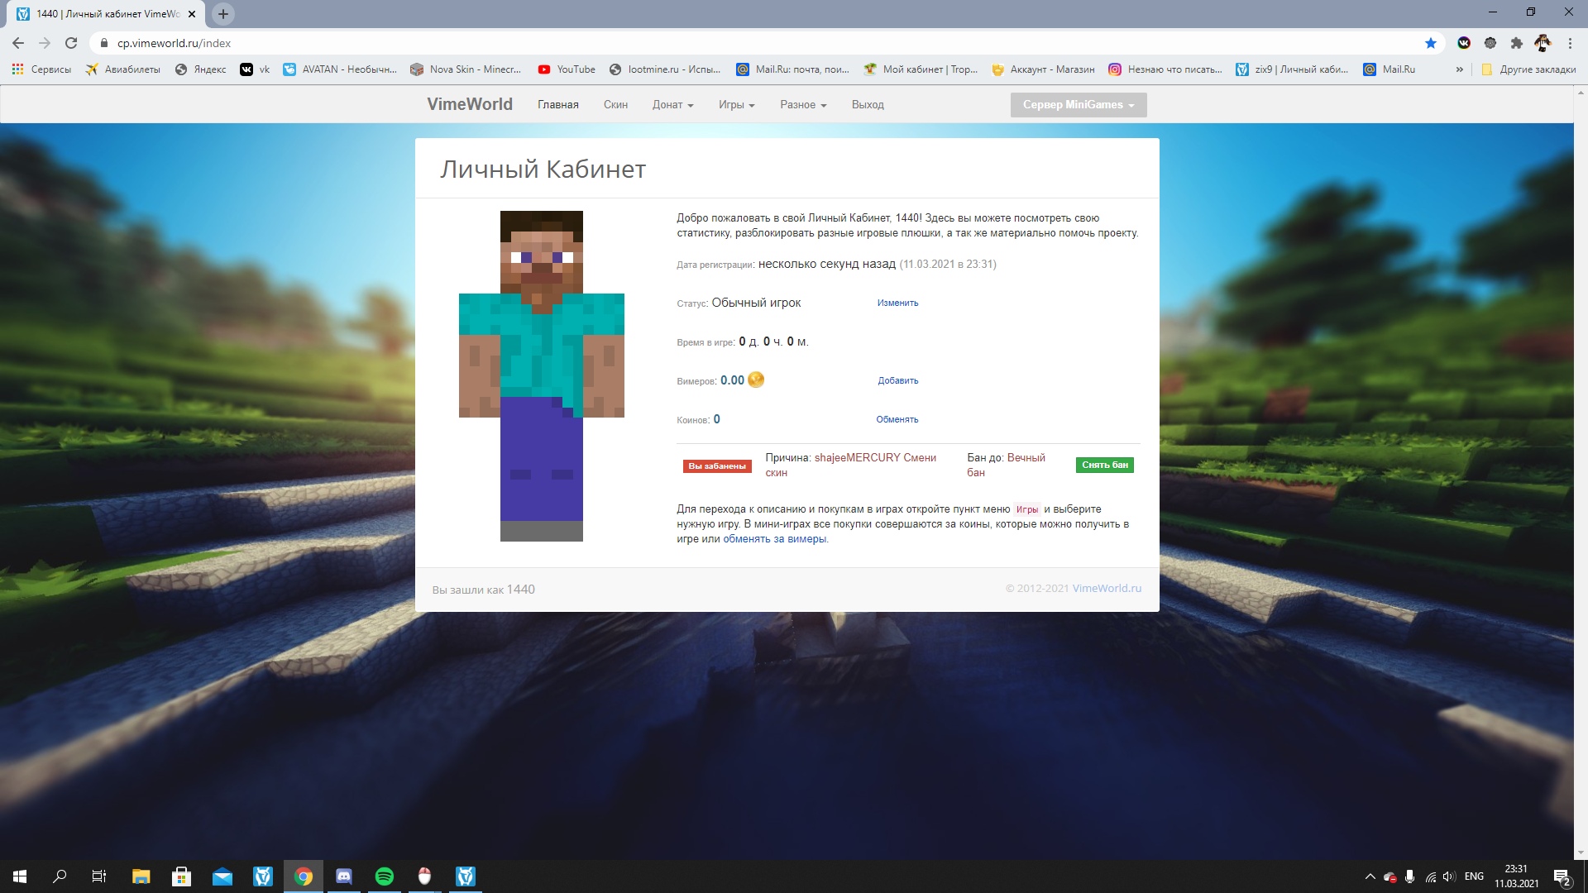This screenshot has width=1588, height=893.
Task: Open the zix9 Личный кабинет bookmark
Action: coord(1293,69)
